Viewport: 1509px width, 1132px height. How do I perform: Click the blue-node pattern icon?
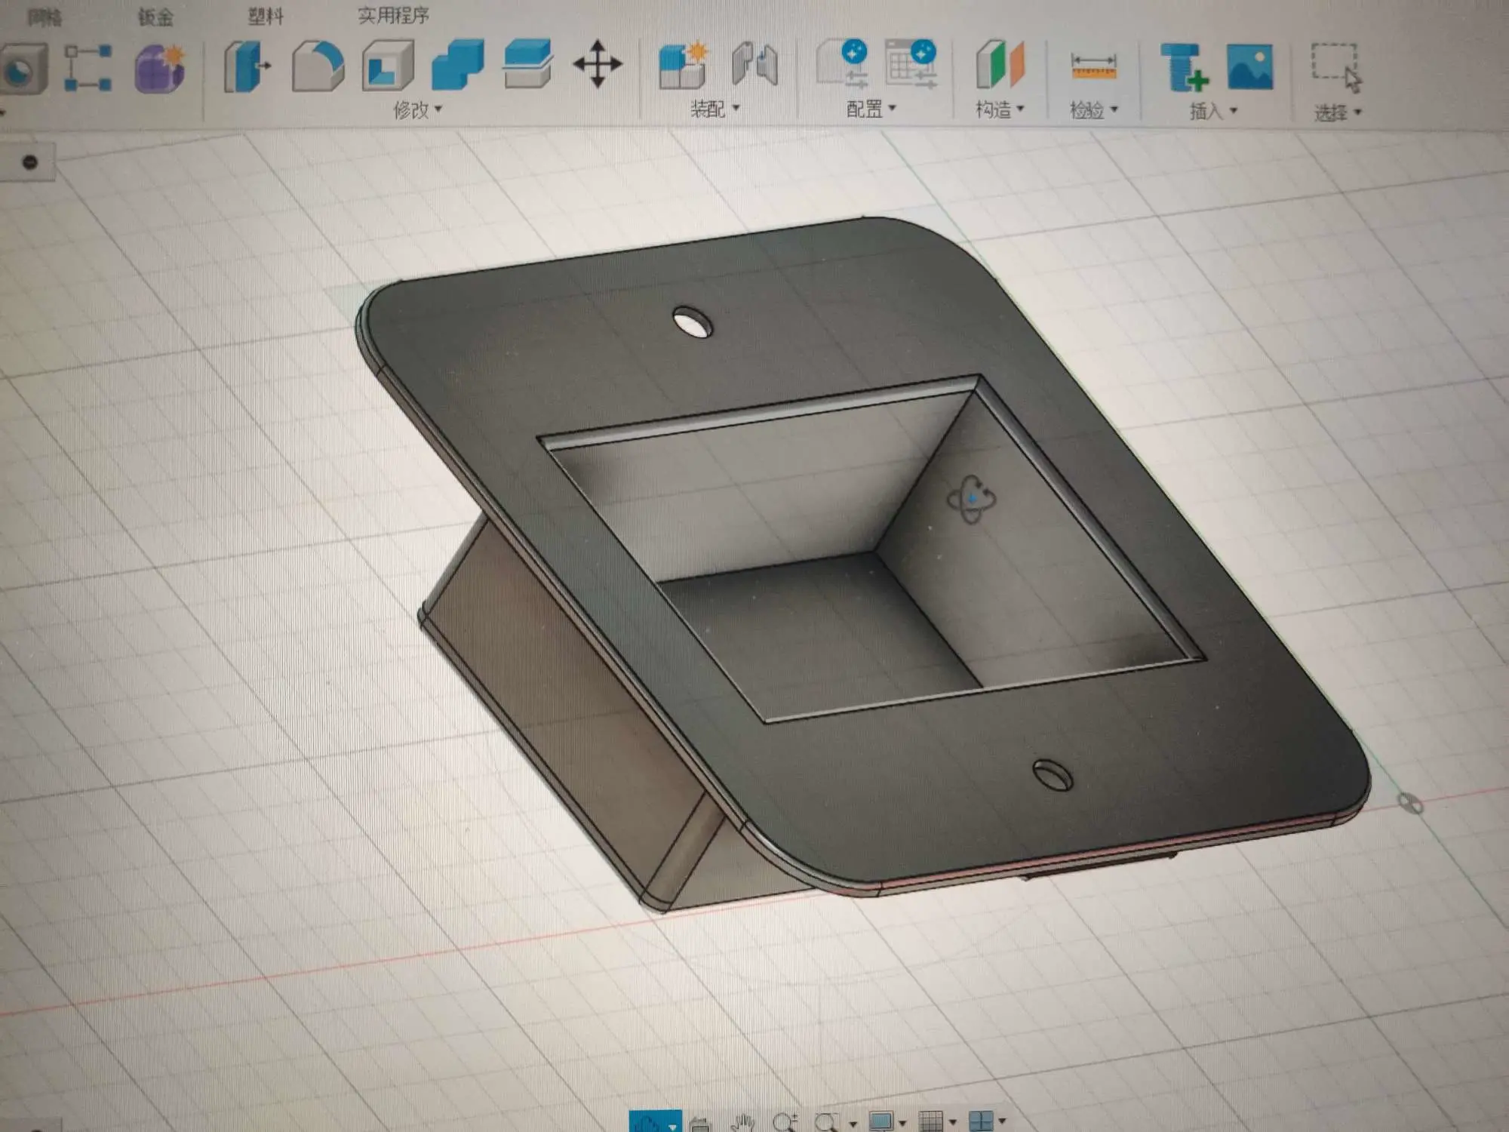(88, 68)
